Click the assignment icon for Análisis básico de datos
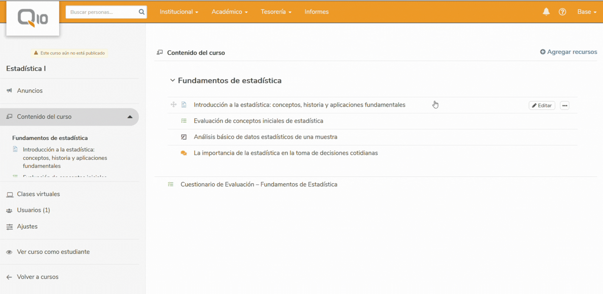Screen dimensions: 603x294 pos(183,137)
